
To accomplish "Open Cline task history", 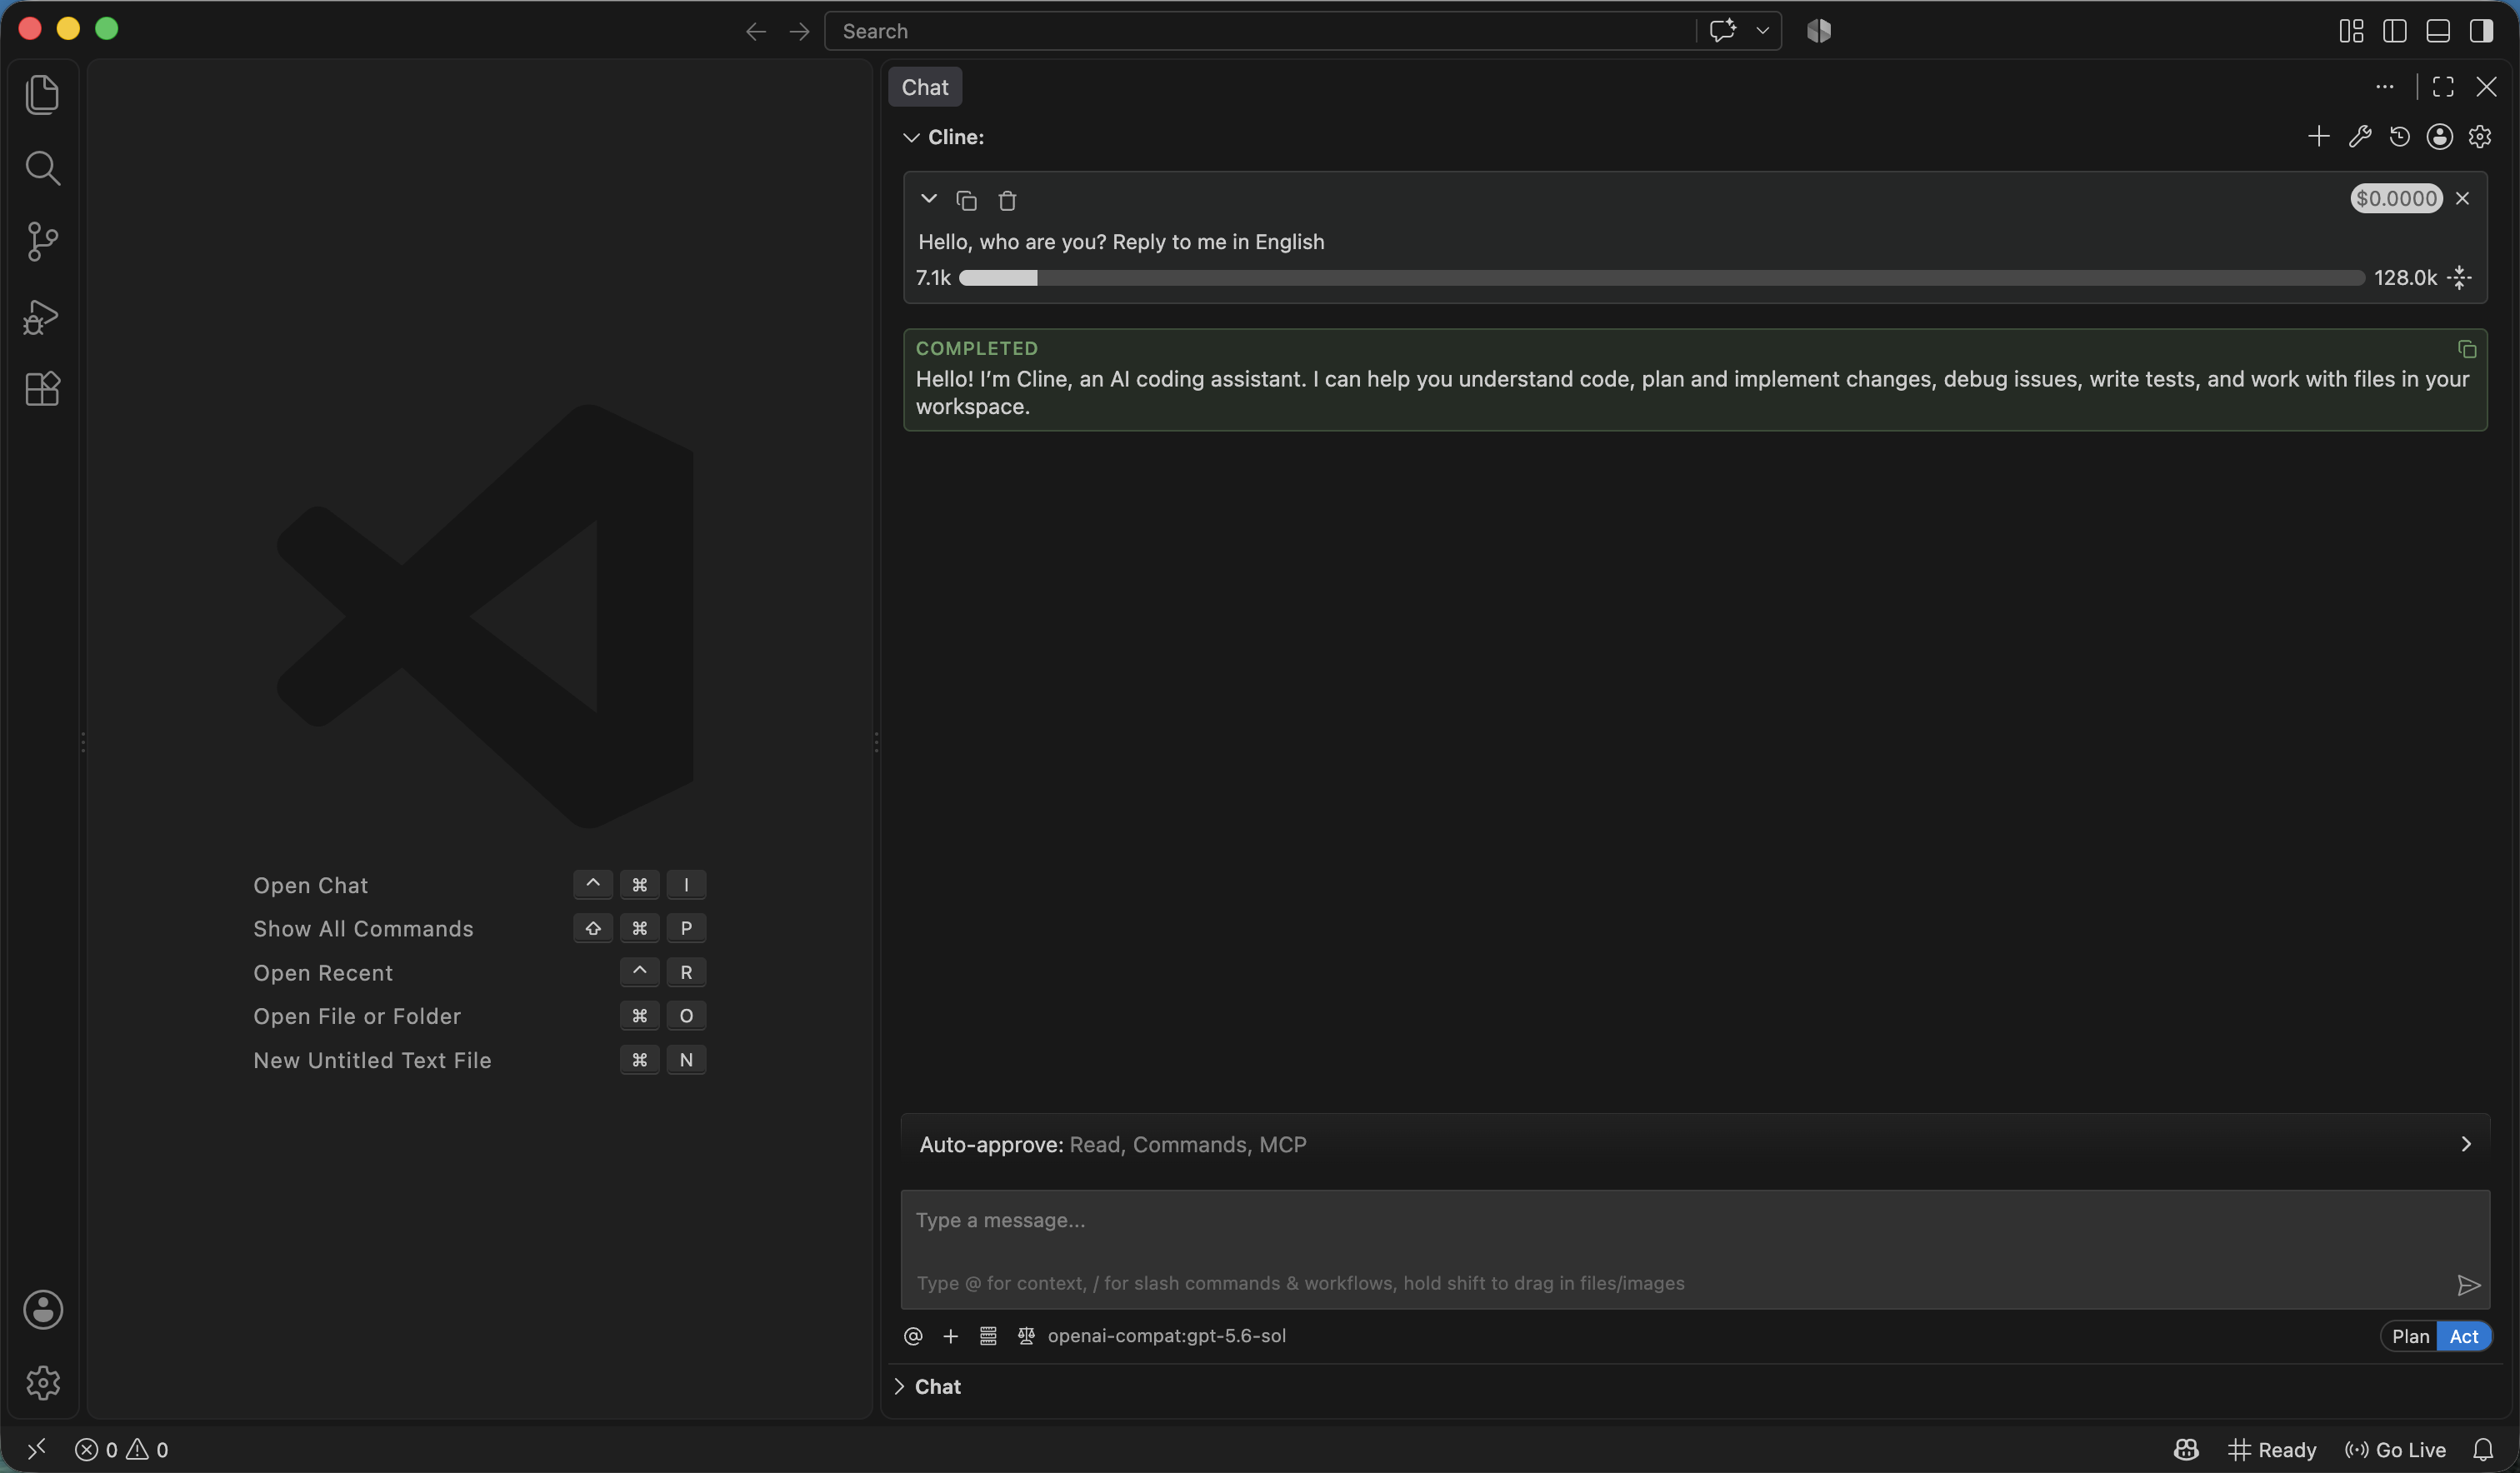I will 2399,136.
